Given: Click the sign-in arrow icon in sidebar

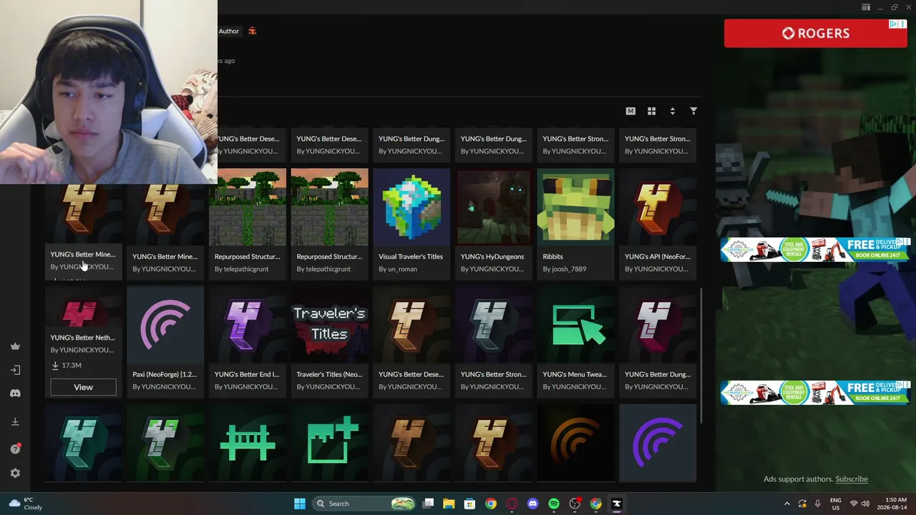Looking at the screenshot, I should [15, 370].
